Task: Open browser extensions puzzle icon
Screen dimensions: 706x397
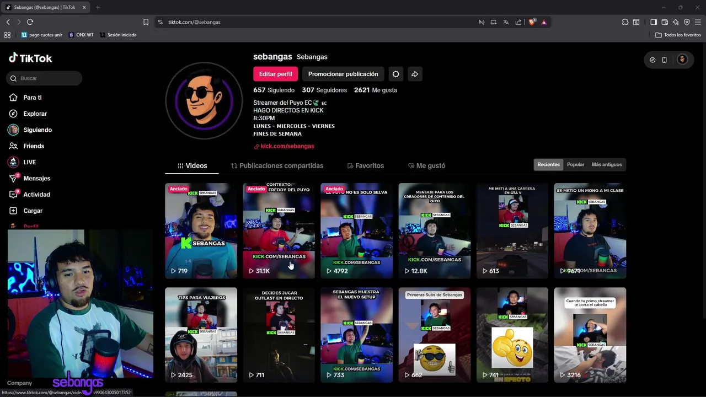Action: tap(625, 22)
